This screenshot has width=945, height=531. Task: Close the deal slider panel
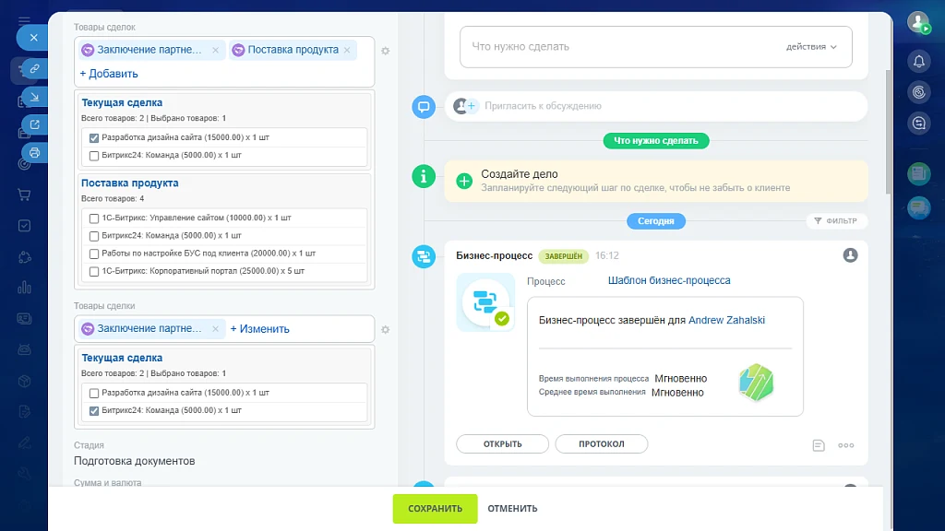[33, 37]
